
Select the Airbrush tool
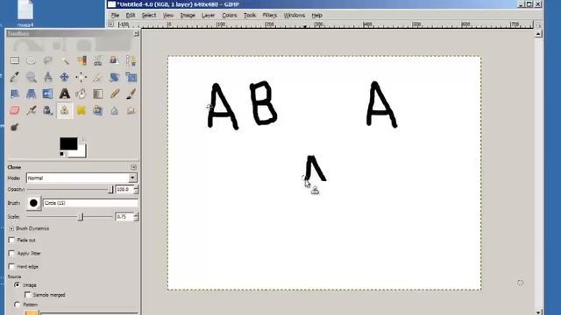[32, 111]
